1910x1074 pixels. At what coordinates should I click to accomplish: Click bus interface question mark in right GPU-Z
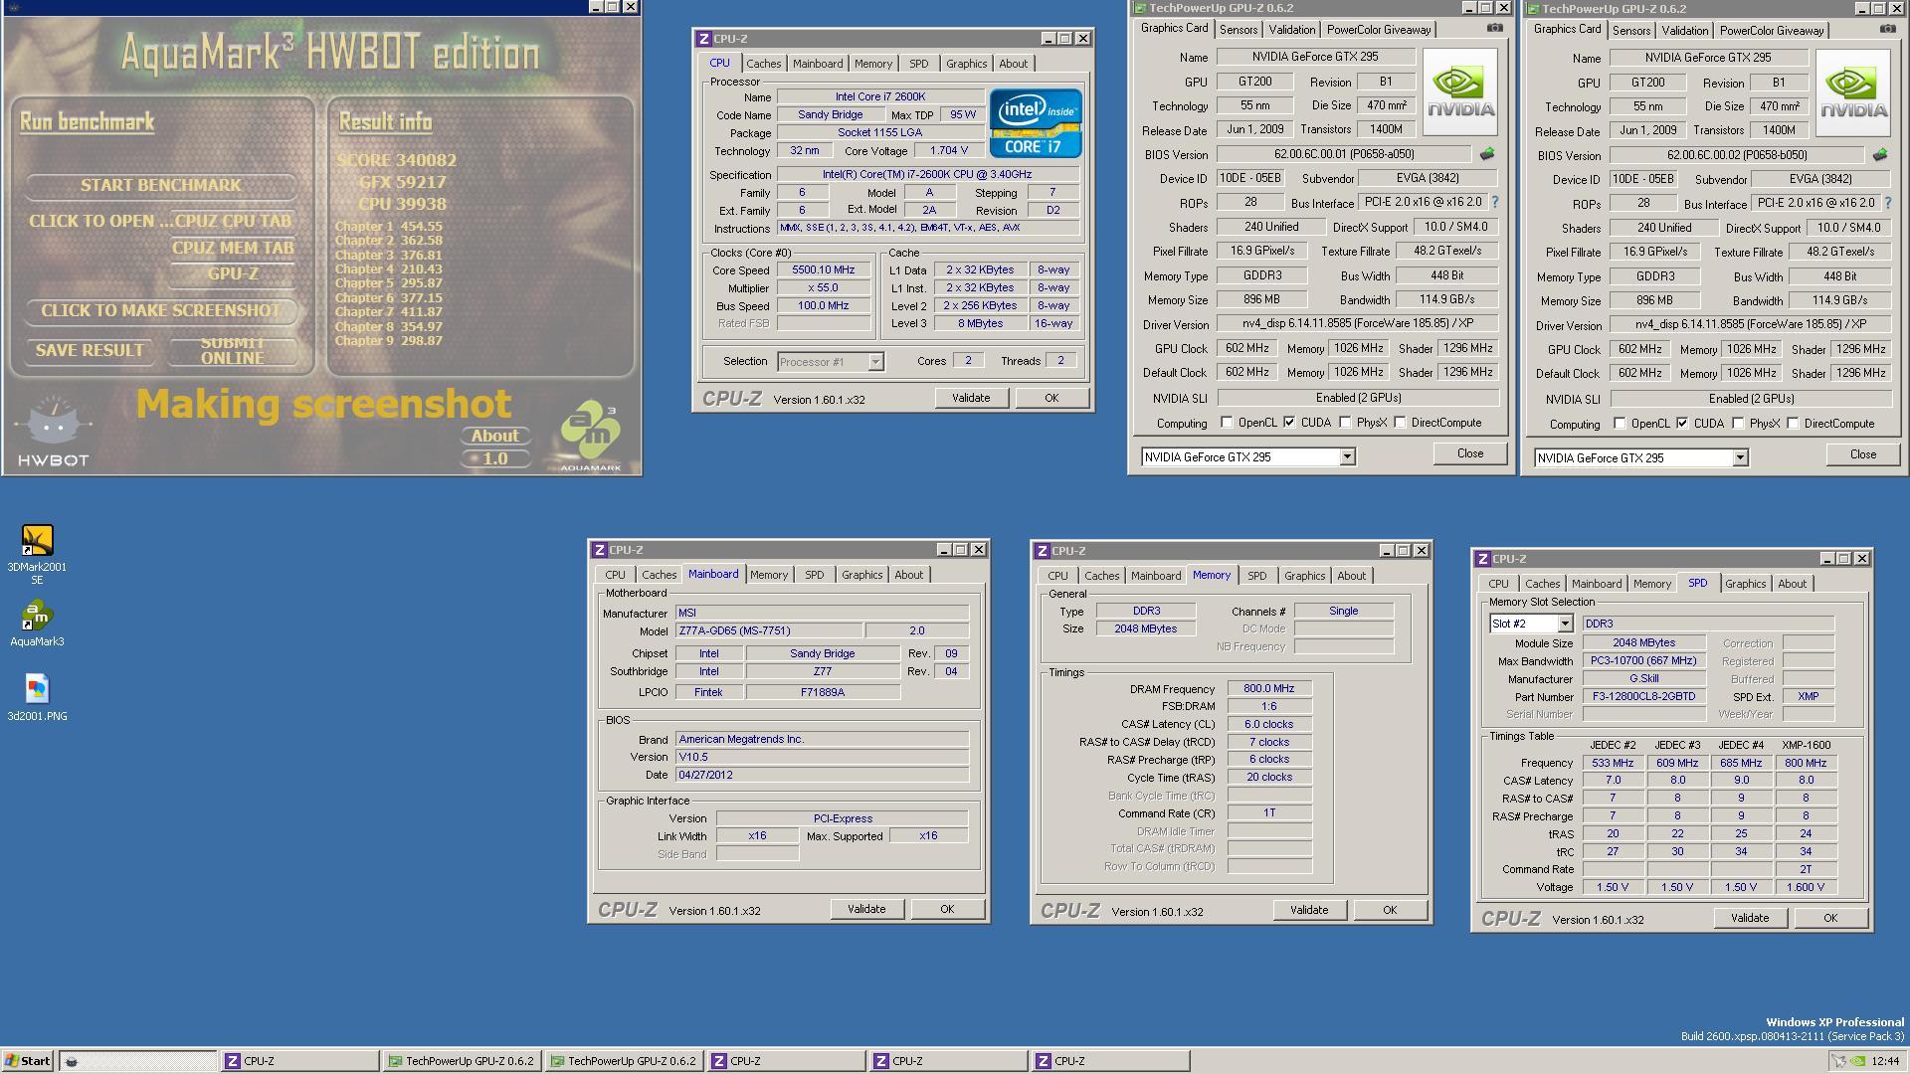click(1887, 203)
